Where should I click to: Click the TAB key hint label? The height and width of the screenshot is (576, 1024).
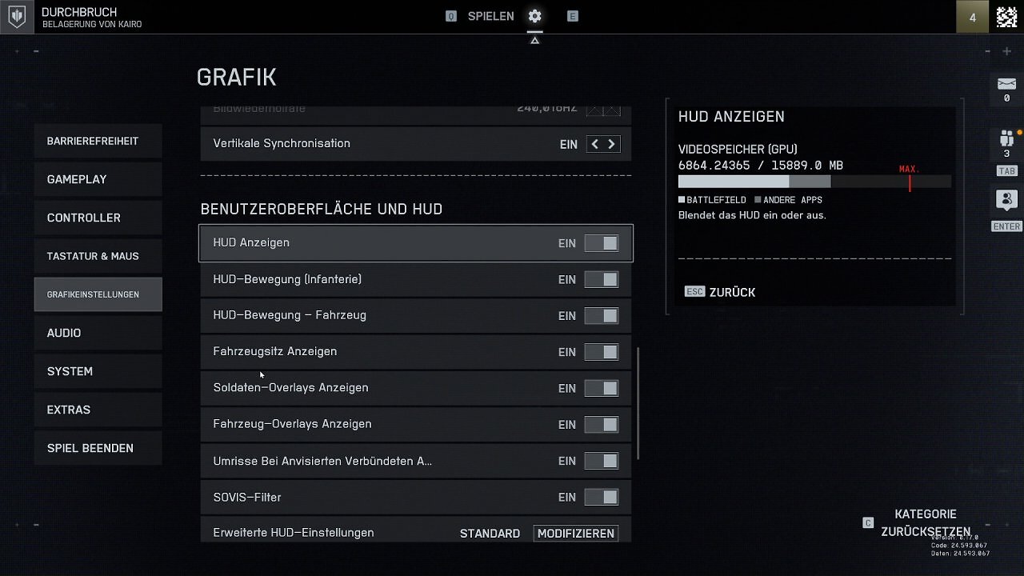pos(1006,171)
